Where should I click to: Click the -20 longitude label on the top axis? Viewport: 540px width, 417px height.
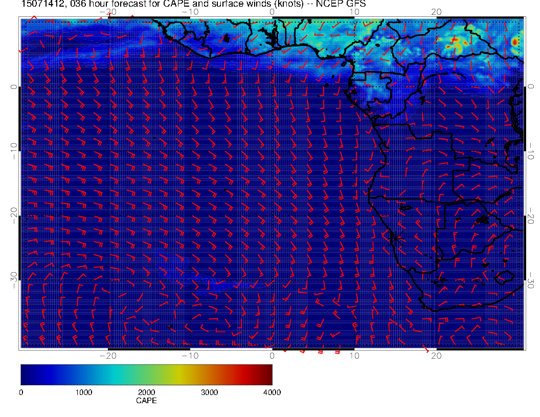[x=108, y=12]
